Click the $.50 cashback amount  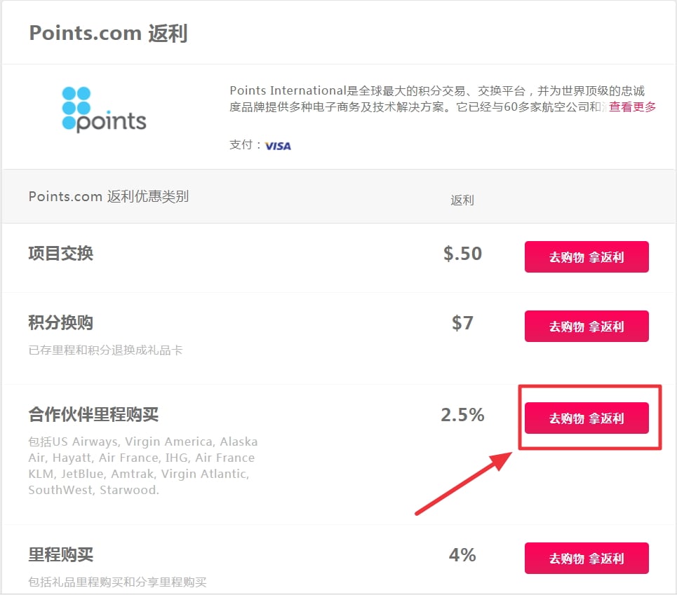[462, 254]
